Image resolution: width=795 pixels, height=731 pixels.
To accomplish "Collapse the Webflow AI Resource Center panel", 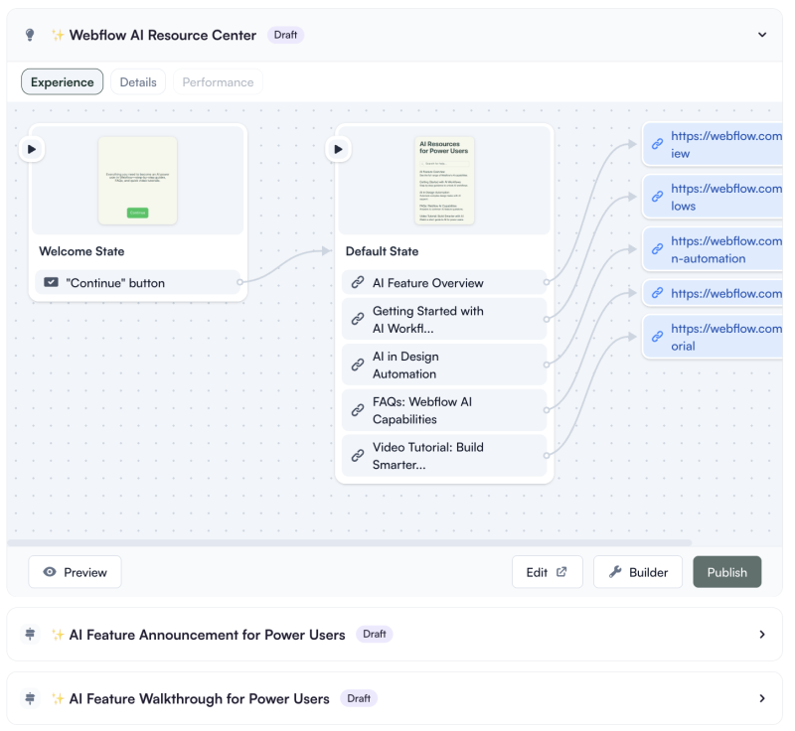I will pyautogui.click(x=762, y=34).
